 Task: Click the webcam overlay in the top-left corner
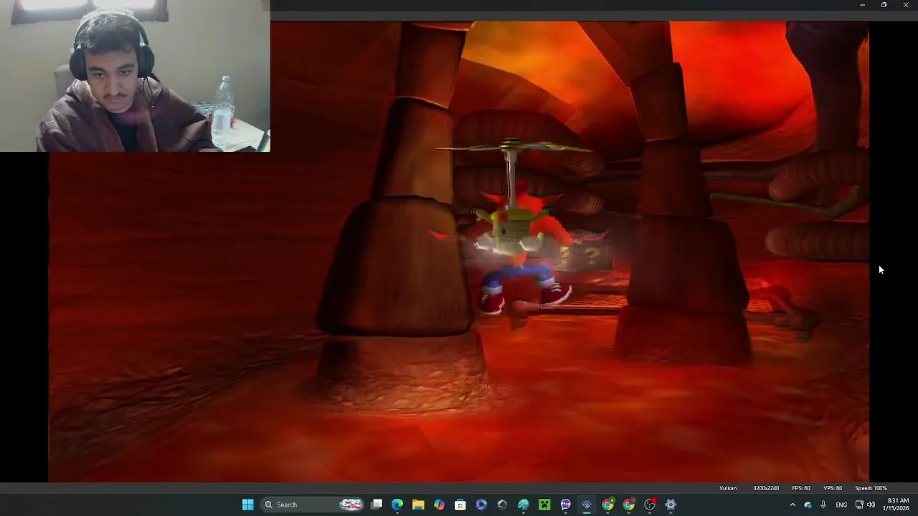coord(135,76)
